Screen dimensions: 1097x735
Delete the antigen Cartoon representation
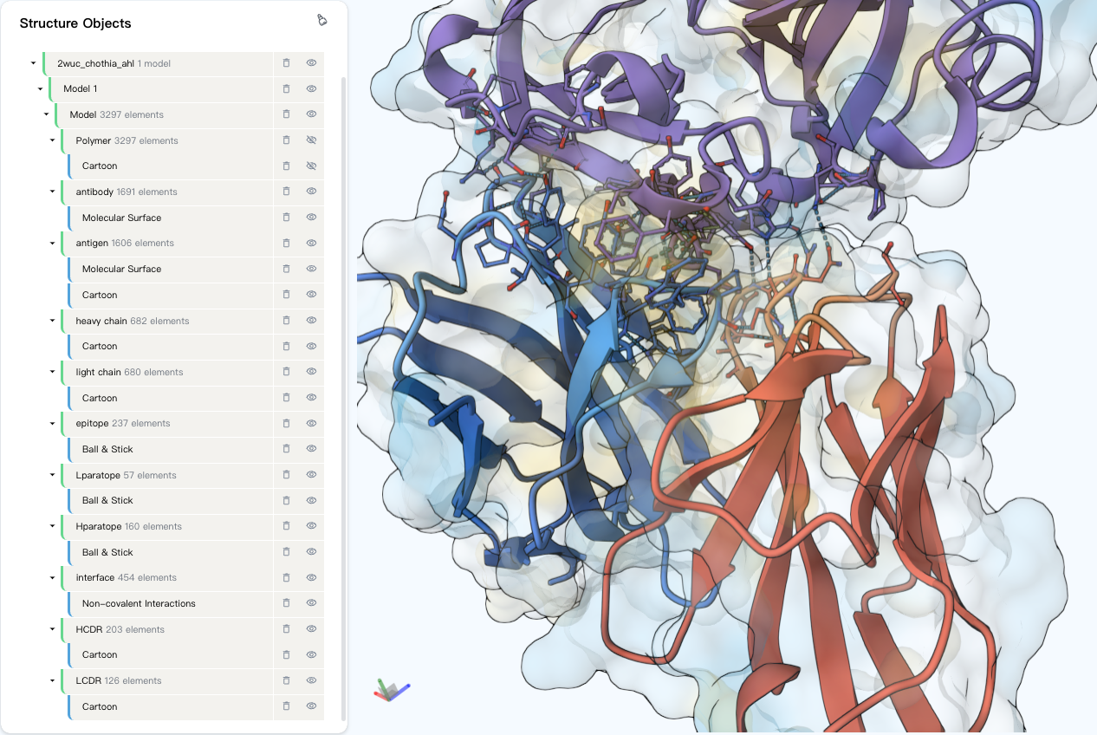286,295
